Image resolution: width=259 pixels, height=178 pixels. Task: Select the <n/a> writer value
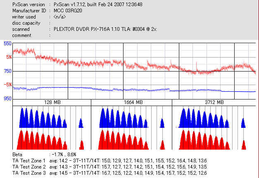[59, 17]
